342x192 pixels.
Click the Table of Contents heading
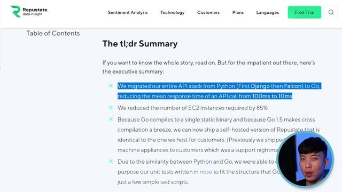pos(53,33)
